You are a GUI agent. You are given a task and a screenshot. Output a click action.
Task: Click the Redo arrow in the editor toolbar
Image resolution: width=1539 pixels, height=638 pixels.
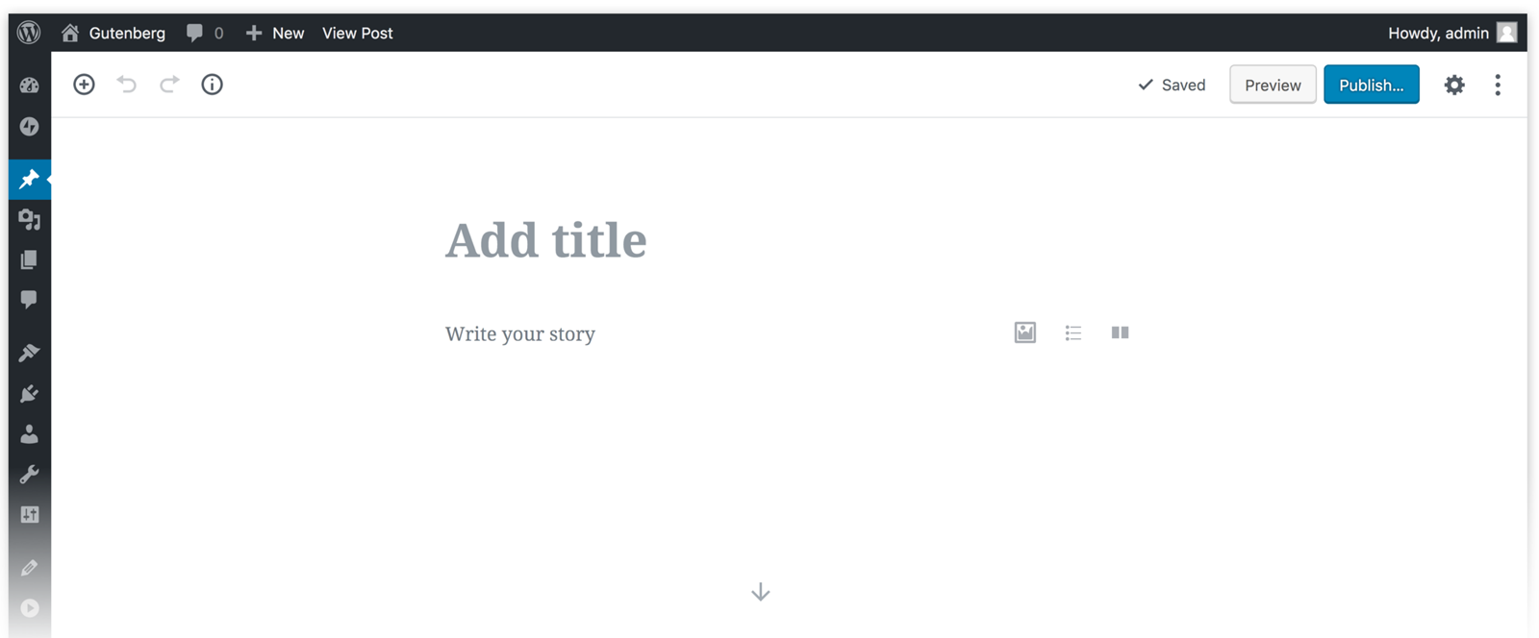pyautogui.click(x=168, y=85)
